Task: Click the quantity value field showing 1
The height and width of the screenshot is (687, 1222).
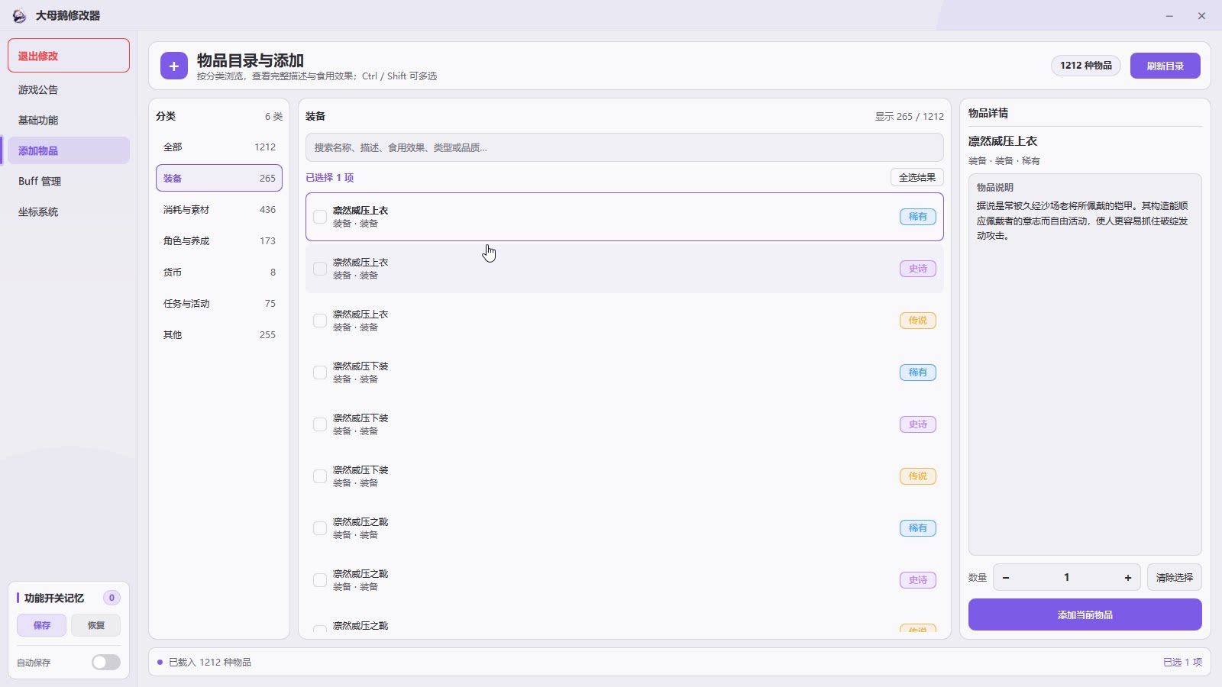Action: (x=1066, y=578)
